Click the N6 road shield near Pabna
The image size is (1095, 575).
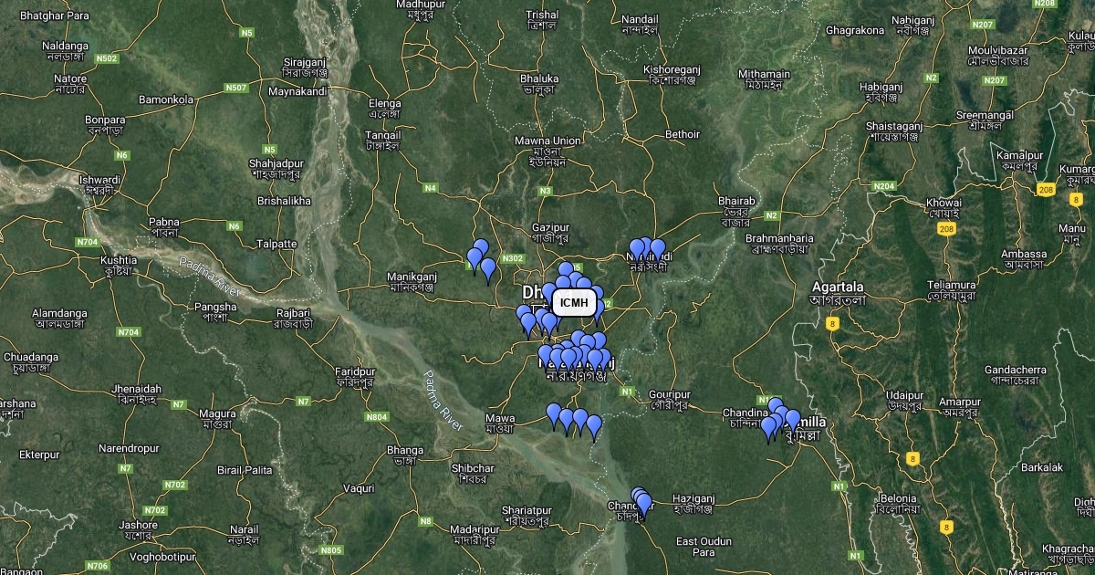coord(235,226)
